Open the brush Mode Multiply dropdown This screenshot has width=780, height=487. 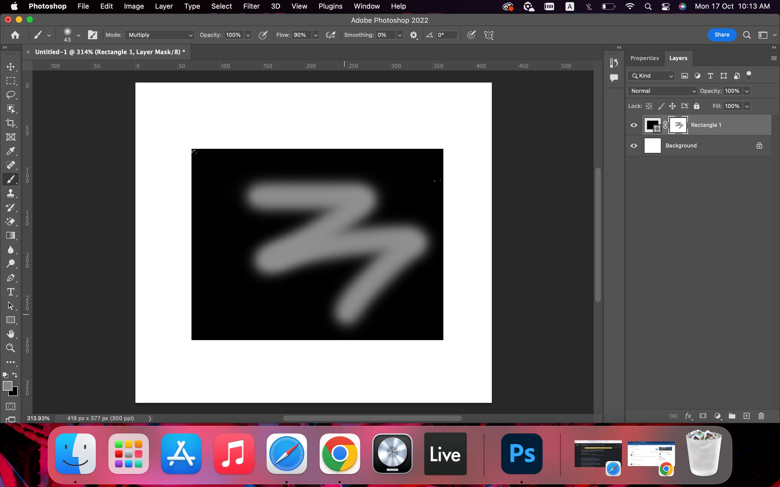pos(160,35)
